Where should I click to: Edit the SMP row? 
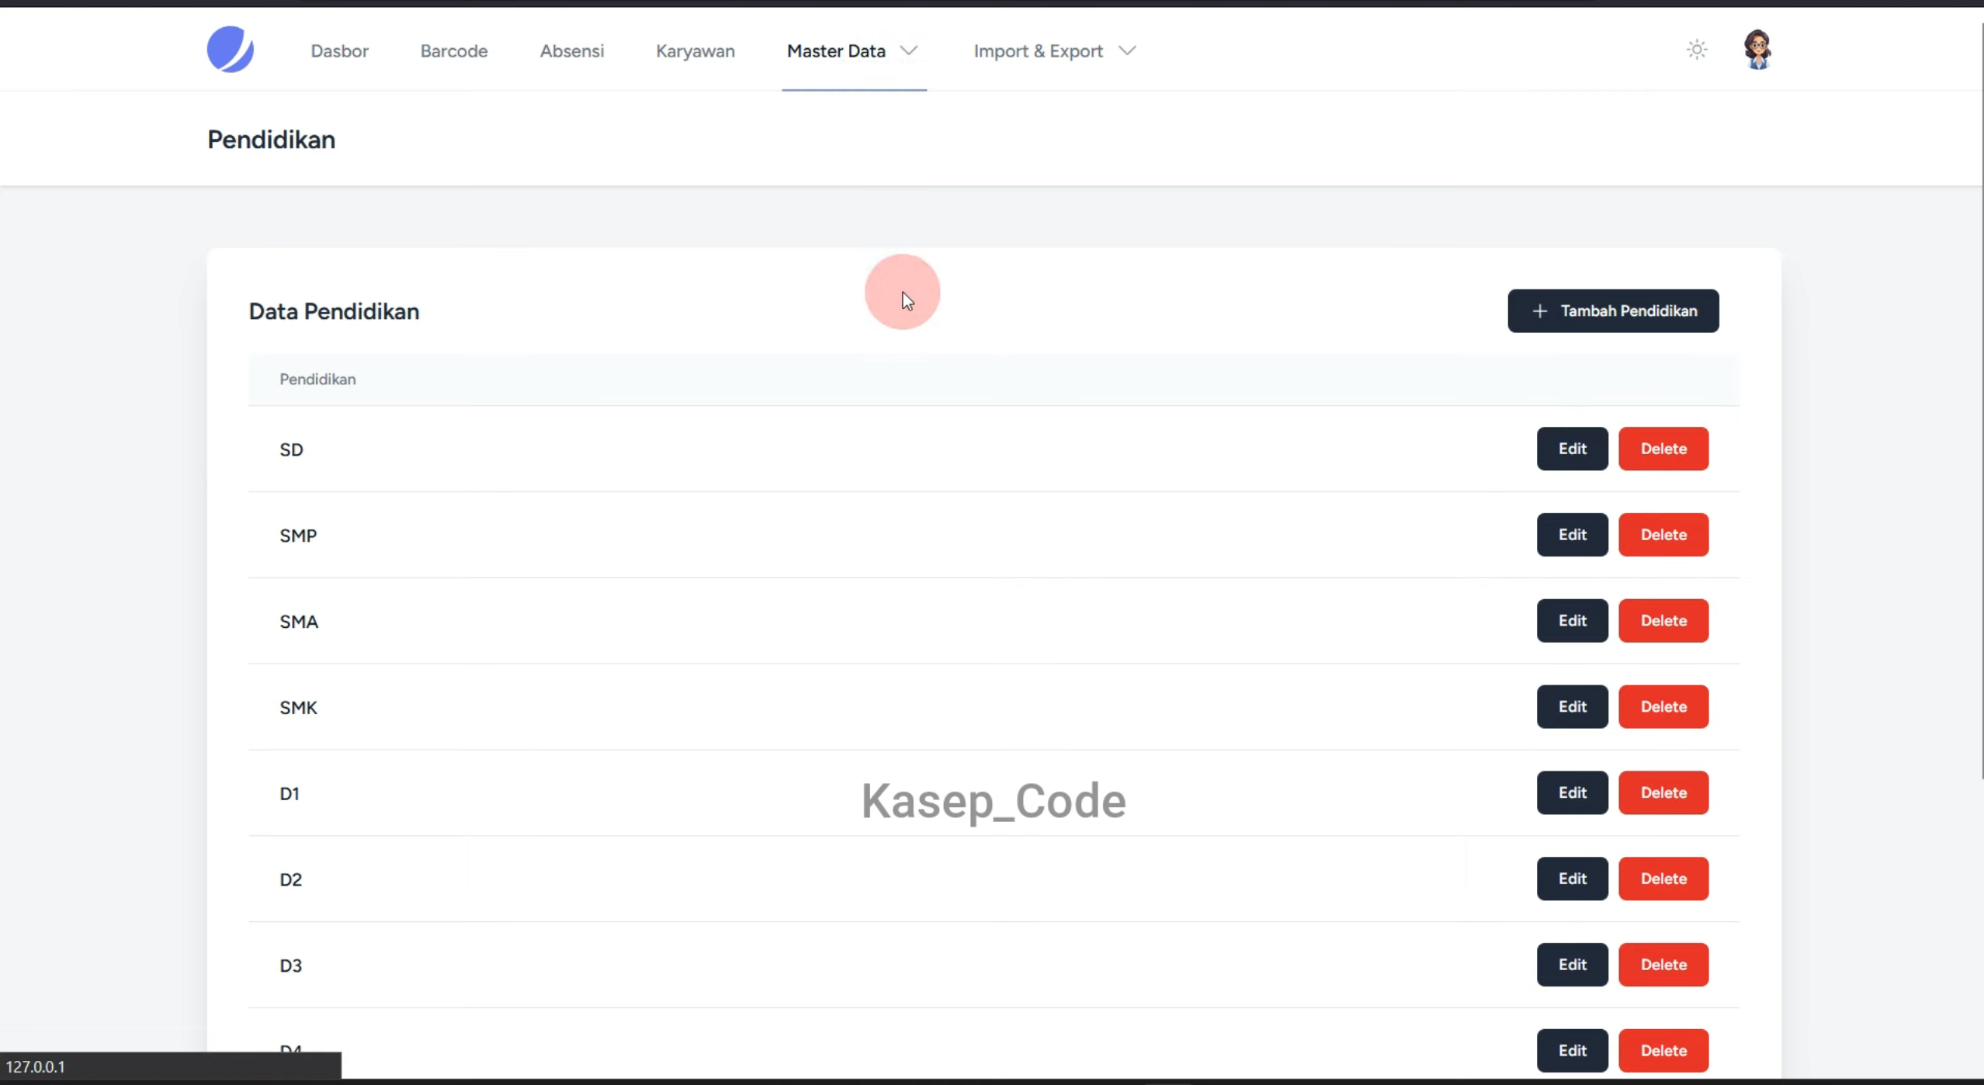(x=1573, y=535)
